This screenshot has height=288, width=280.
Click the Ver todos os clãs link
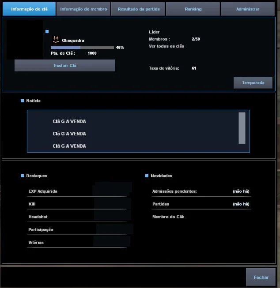(x=166, y=46)
